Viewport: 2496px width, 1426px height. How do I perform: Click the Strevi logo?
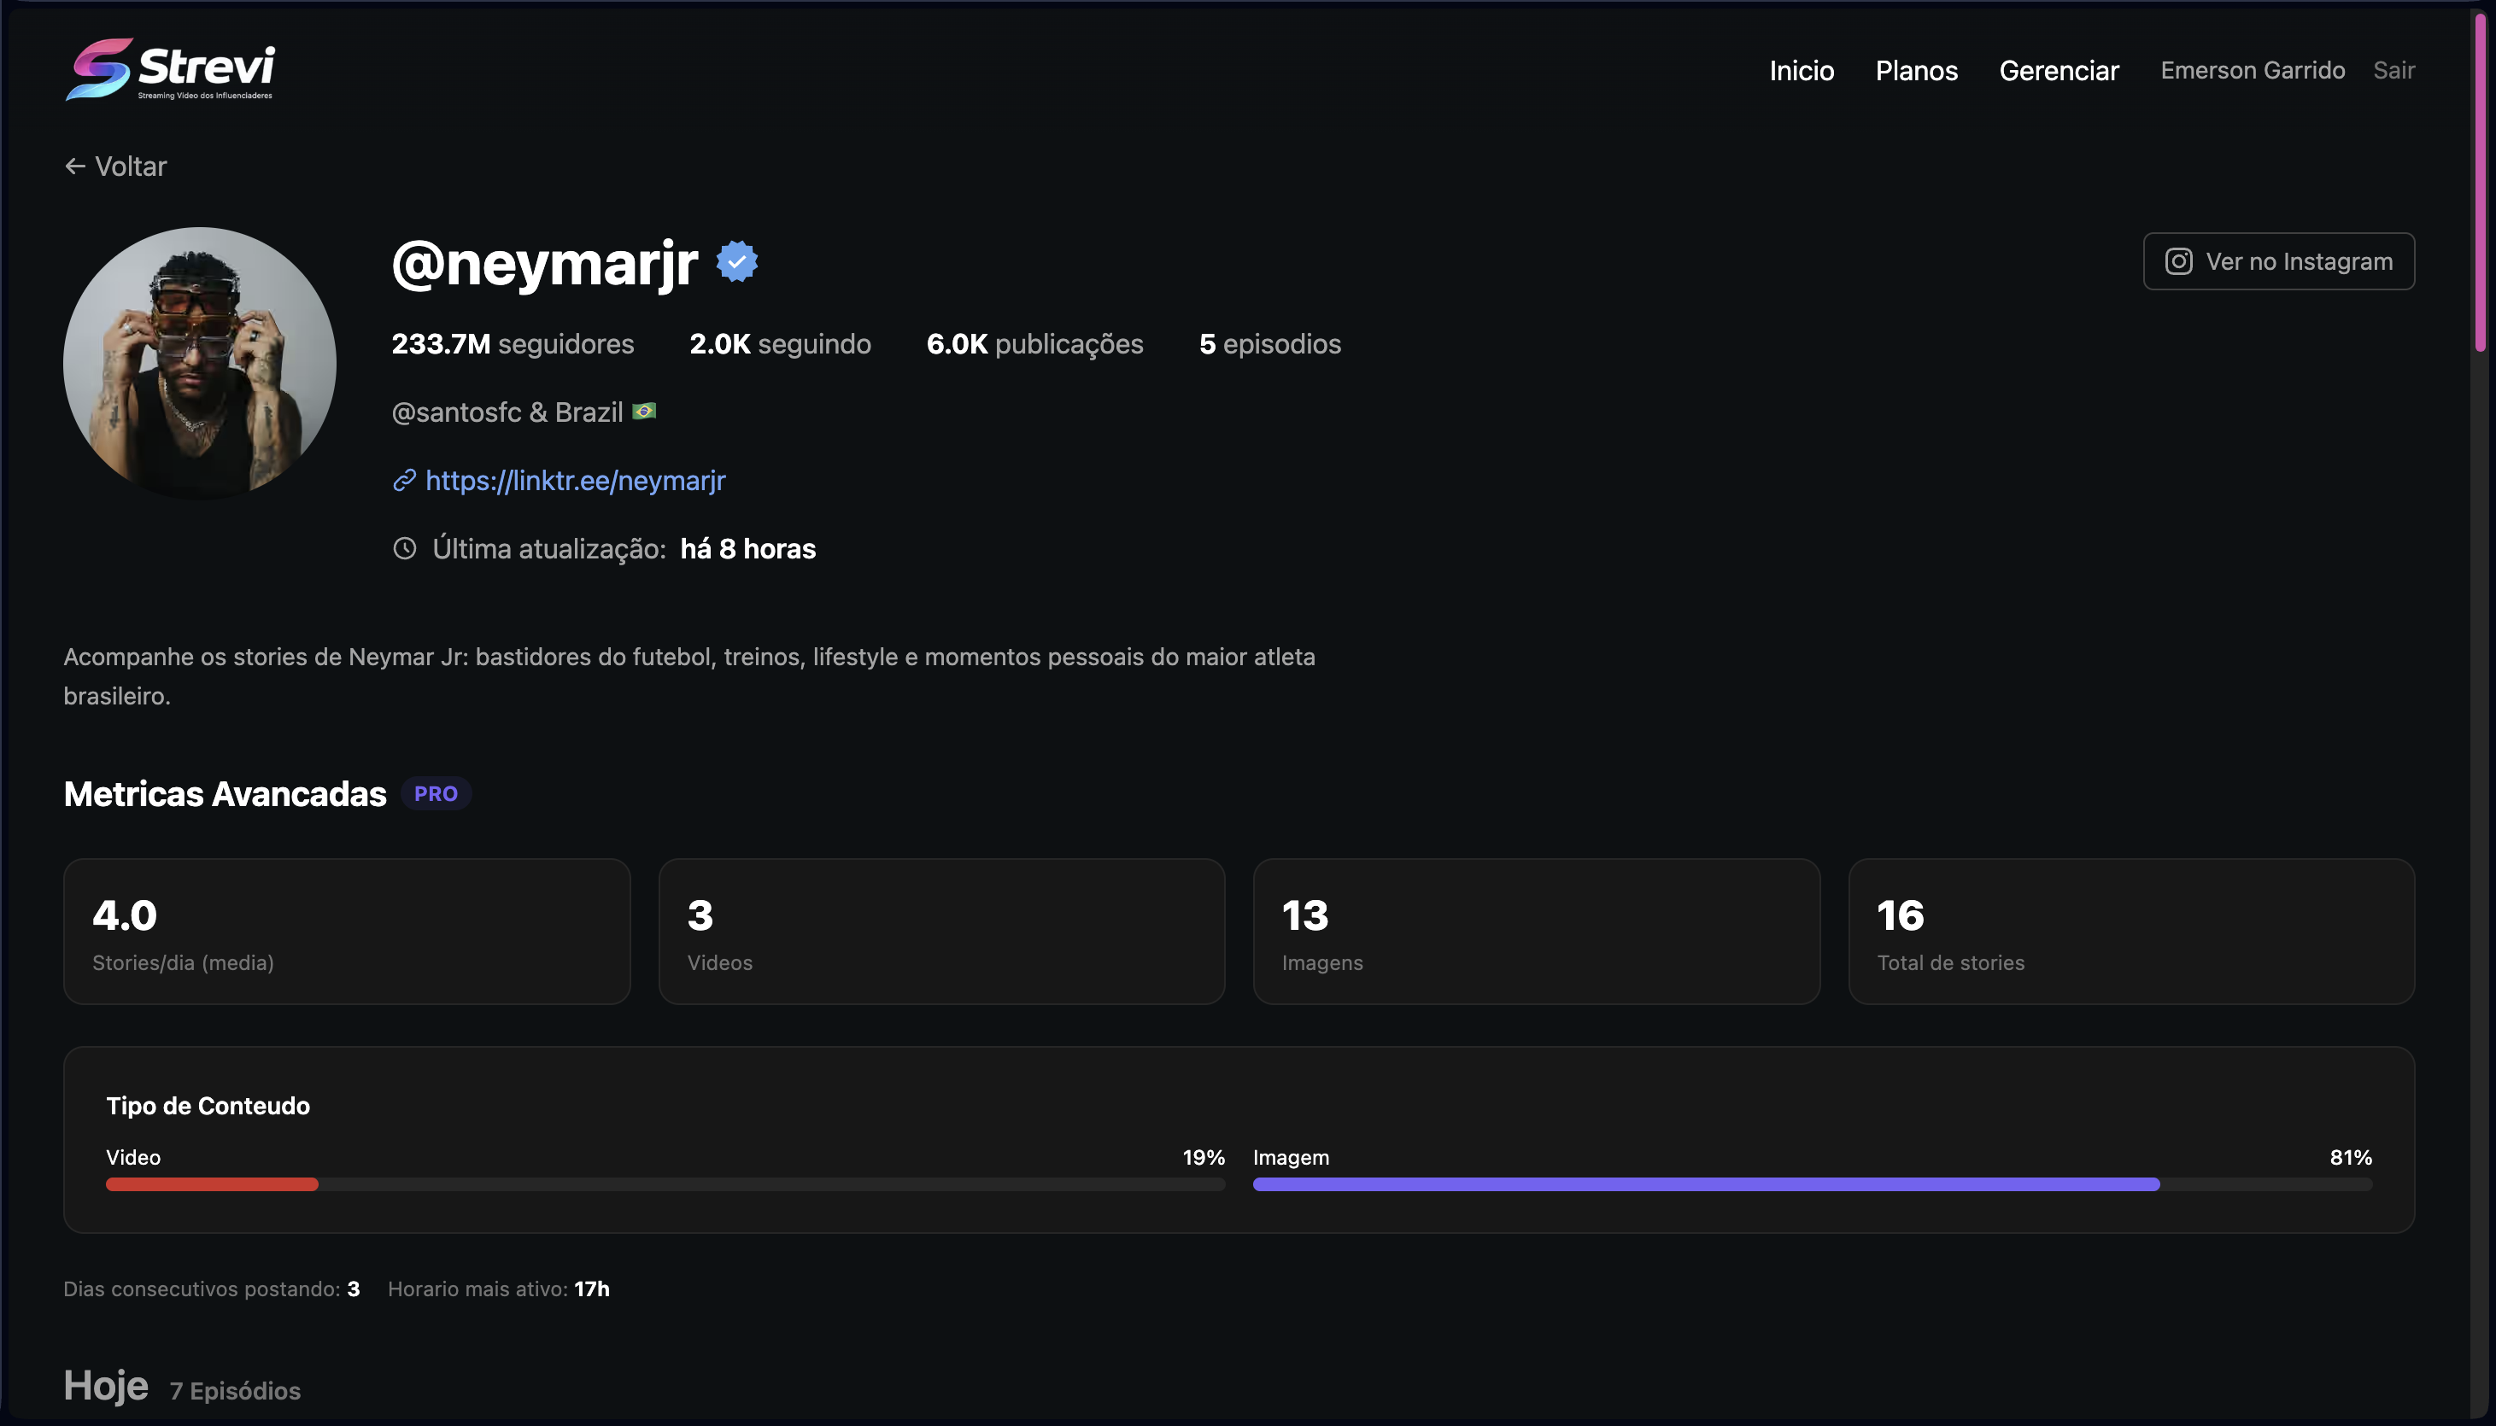click(171, 68)
